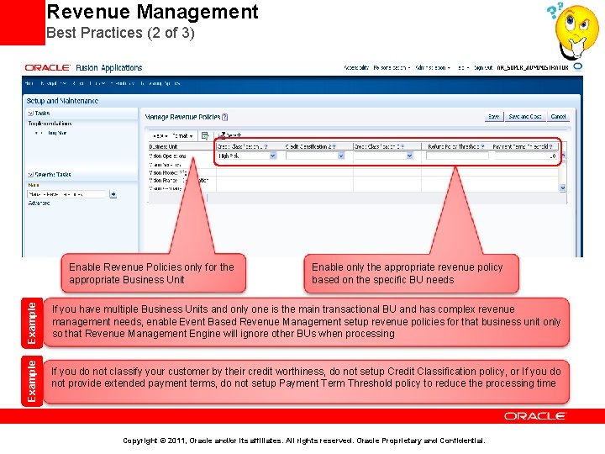The height and width of the screenshot is (454, 605).
Task: Open the Credit Classification 1 High Risk dropdown
Action: click(273, 156)
